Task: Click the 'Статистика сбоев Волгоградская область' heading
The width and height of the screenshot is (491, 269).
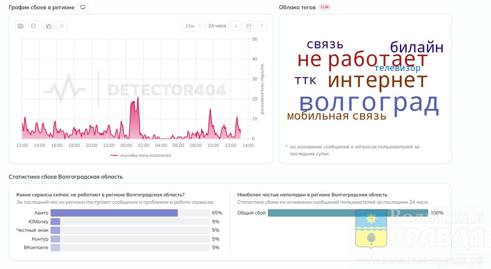Action: point(66,177)
